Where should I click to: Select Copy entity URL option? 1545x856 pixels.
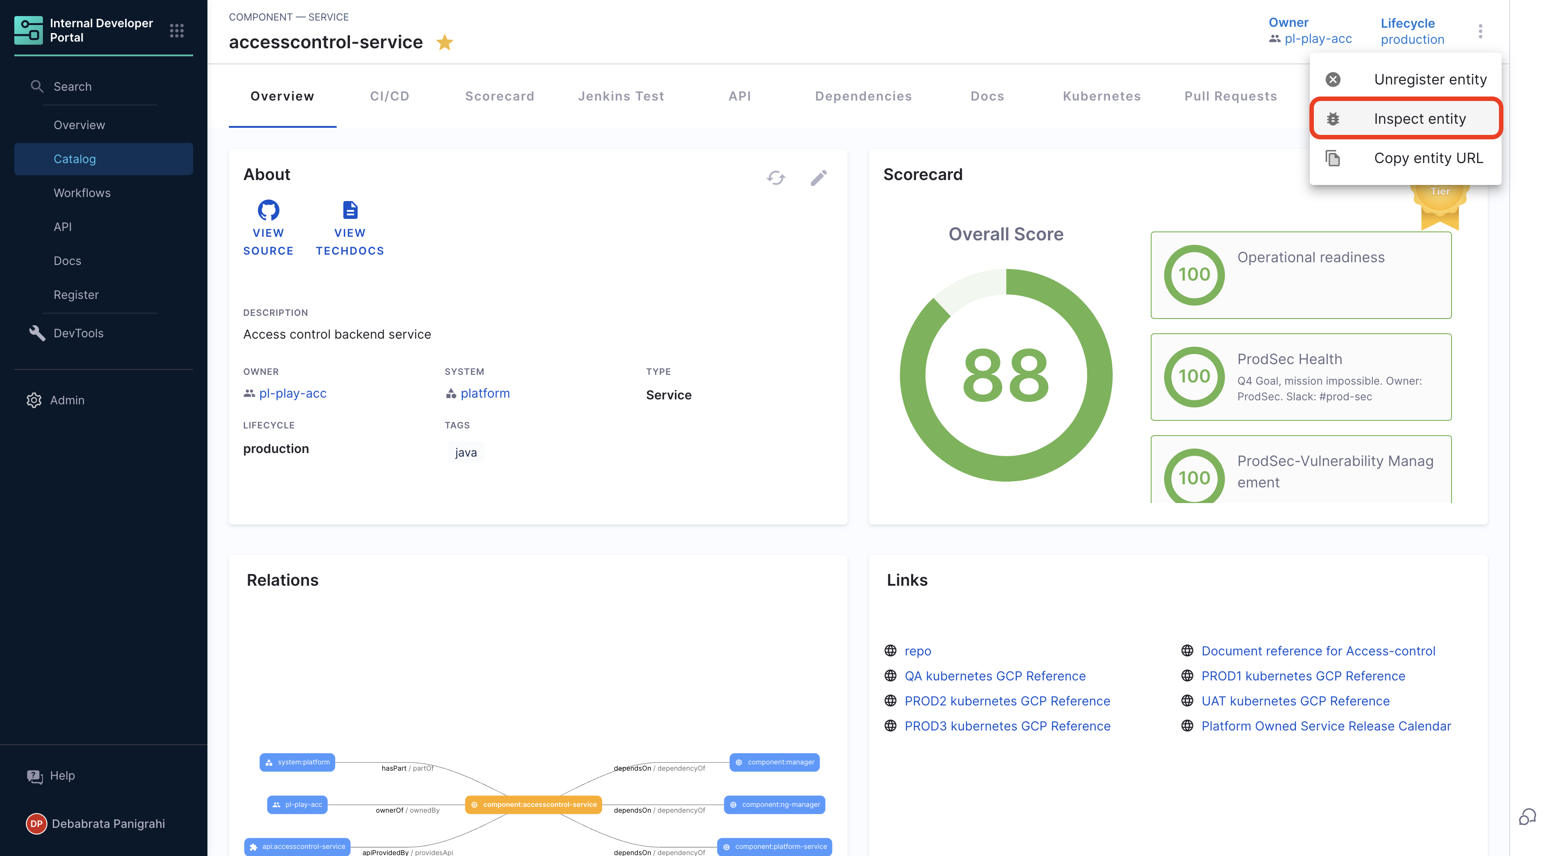[x=1428, y=158]
